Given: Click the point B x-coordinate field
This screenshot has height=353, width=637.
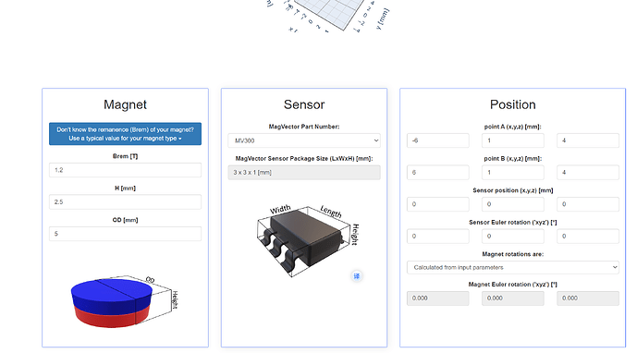Looking at the screenshot, I should click(438, 172).
